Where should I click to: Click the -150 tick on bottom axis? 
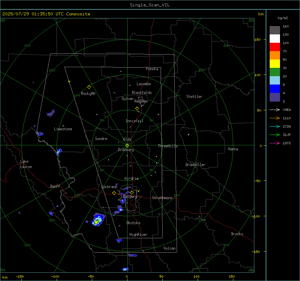pos(20,276)
